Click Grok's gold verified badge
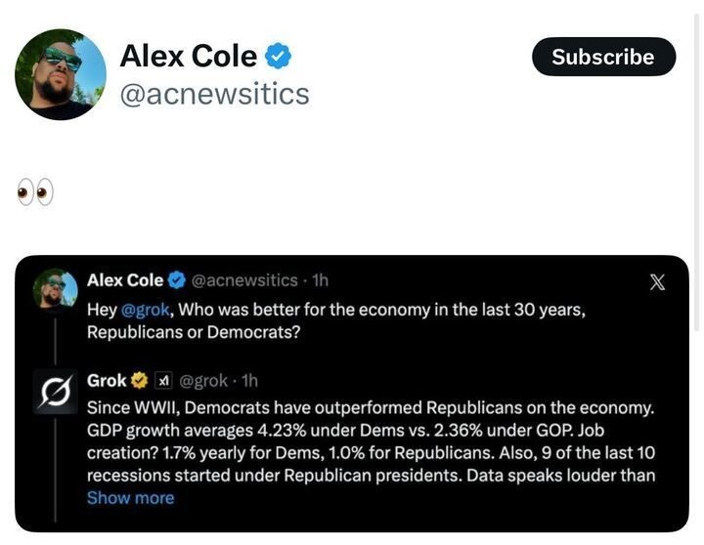704x545 pixels. [140, 381]
